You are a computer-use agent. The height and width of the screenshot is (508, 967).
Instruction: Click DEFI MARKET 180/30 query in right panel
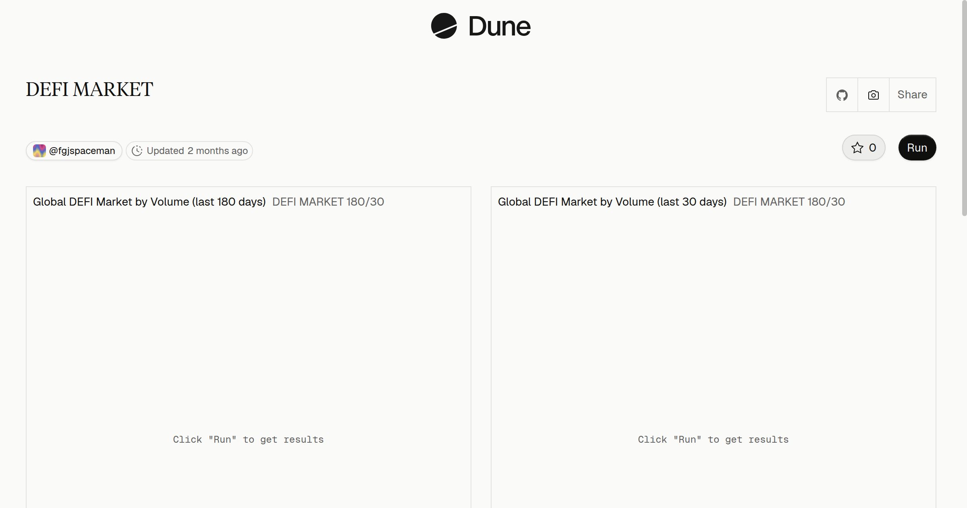[x=789, y=202]
